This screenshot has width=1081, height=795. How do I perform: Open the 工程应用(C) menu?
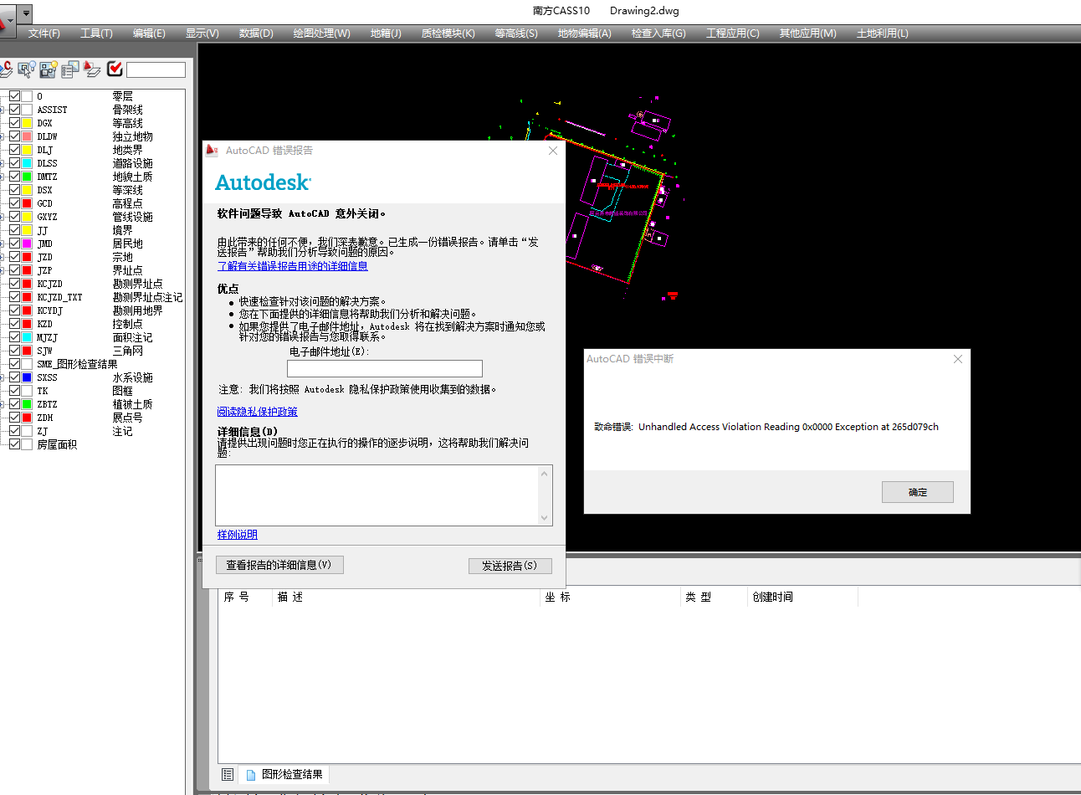point(733,33)
